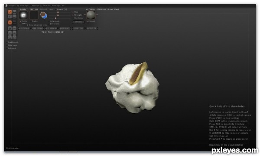Click the painted white sculpt model
Image resolution: width=260 pixels, height=156 pixels.
point(132,87)
